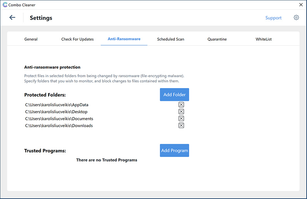
Task: Click the 'Trusted Programs:' label
Action: coord(45,151)
